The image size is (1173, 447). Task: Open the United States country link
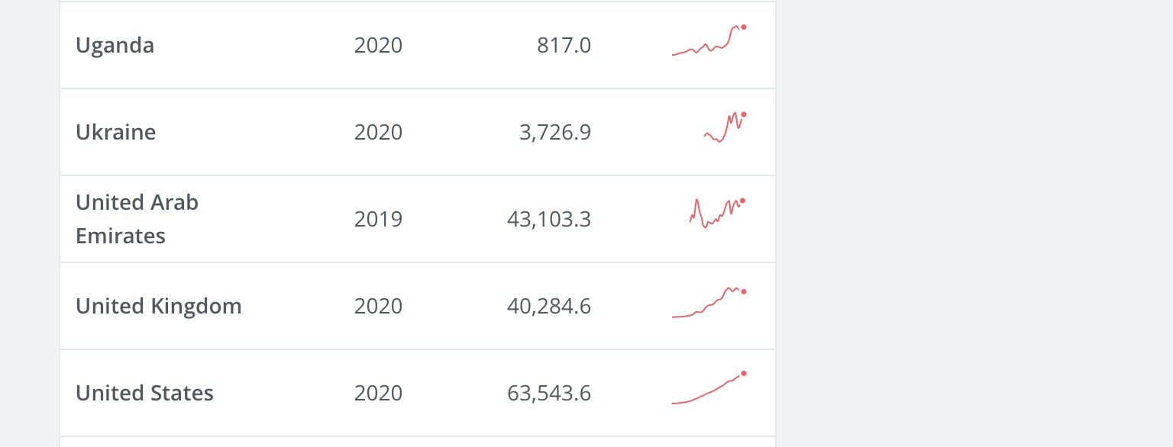[144, 394]
